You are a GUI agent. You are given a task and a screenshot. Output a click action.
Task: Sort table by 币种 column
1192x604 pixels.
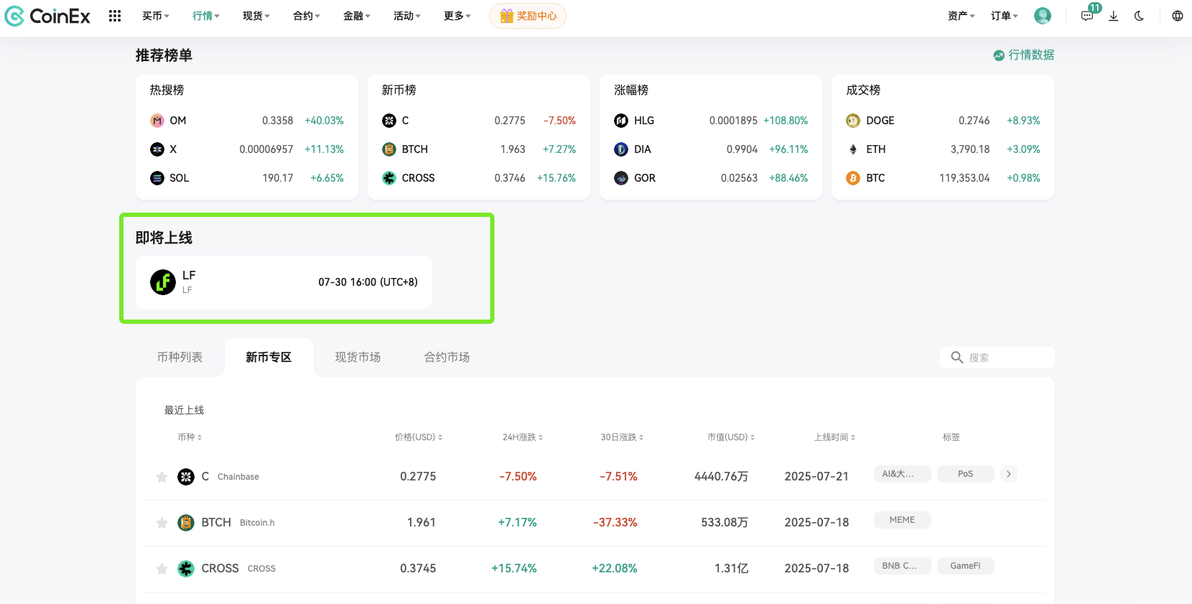click(190, 437)
